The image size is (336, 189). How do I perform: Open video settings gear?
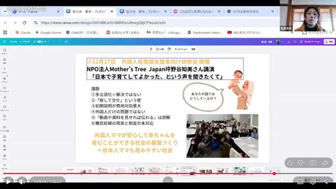click(313, 181)
